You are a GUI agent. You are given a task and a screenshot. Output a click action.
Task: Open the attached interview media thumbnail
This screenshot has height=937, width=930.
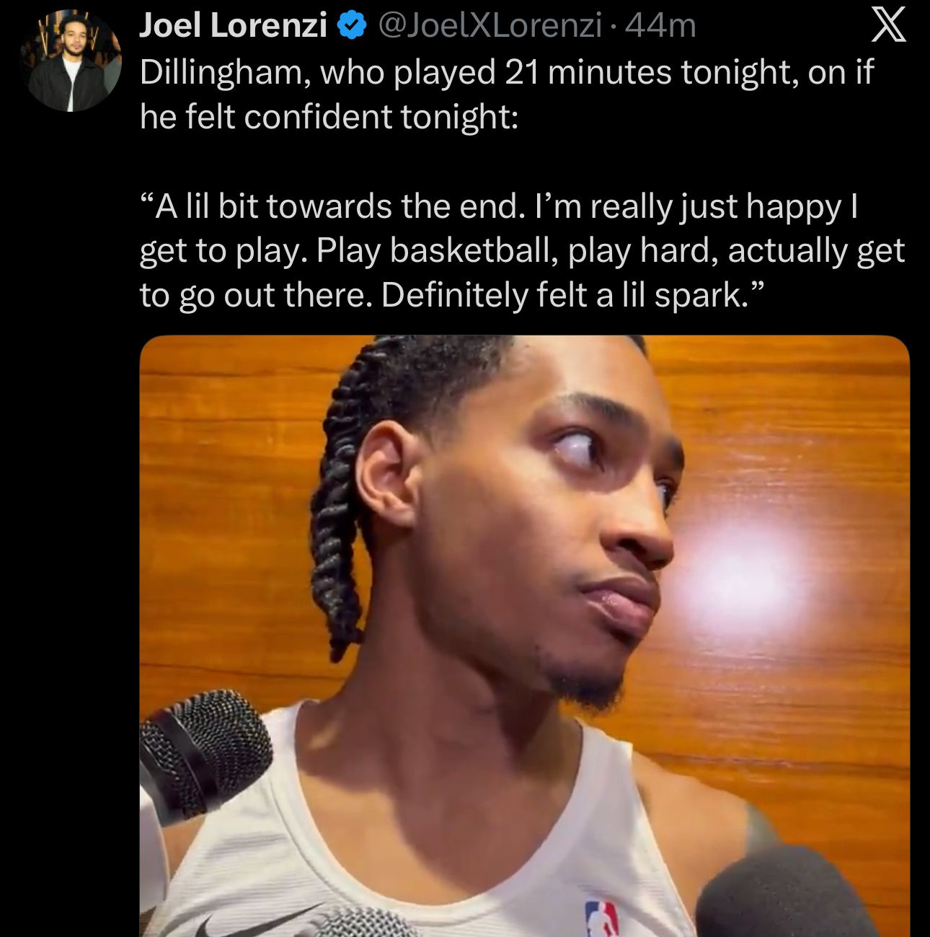(x=524, y=636)
